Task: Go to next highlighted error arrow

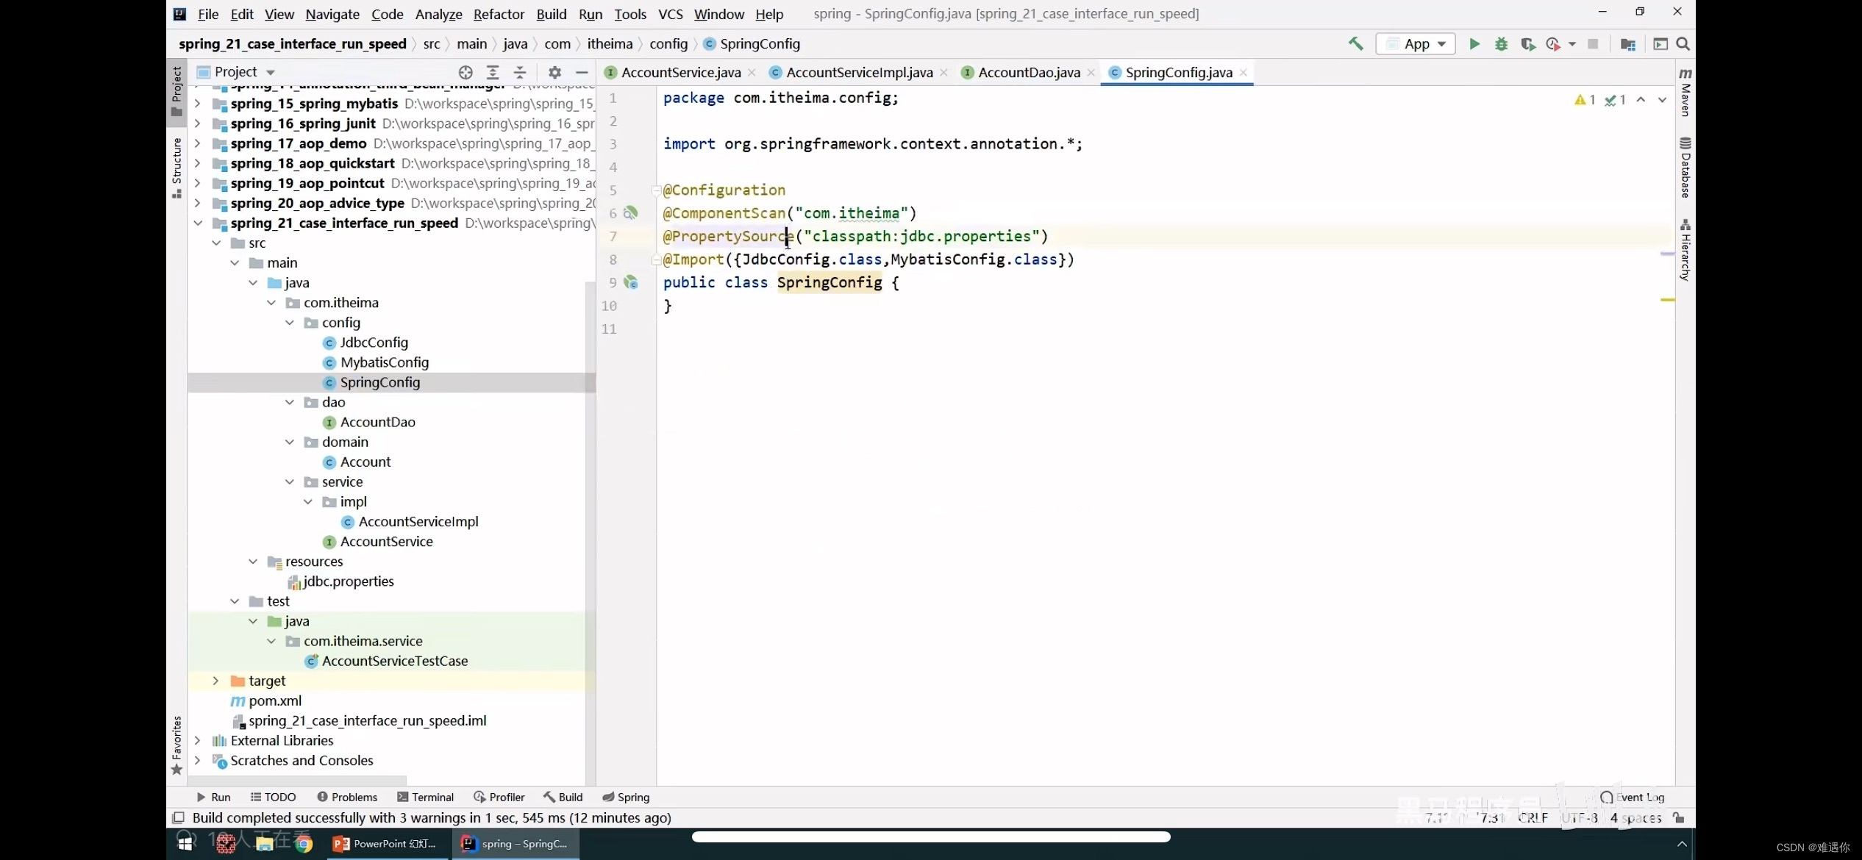Action: [1662, 99]
